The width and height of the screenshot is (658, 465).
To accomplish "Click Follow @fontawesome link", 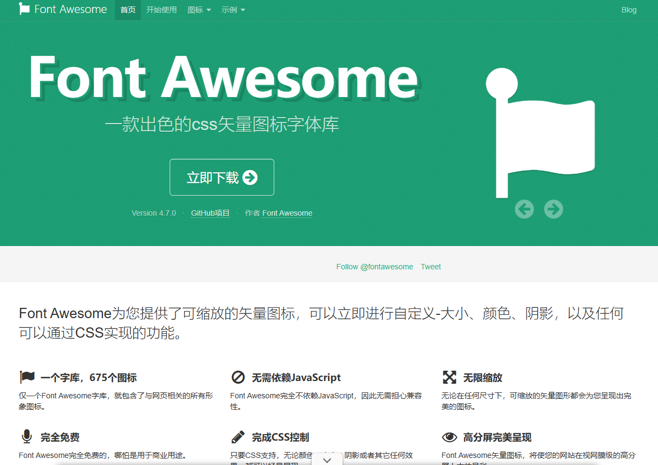I will (375, 267).
